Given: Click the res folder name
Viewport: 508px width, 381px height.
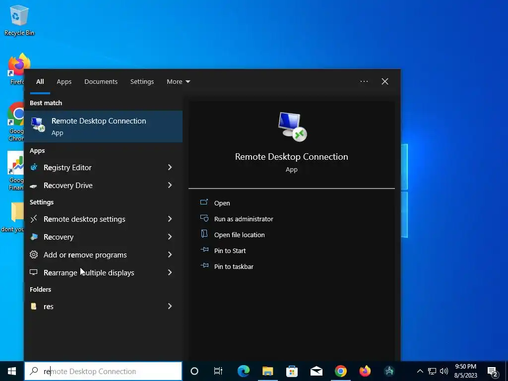Looking at the screenshot, I should pyautogui.click(x=49, y=307).
